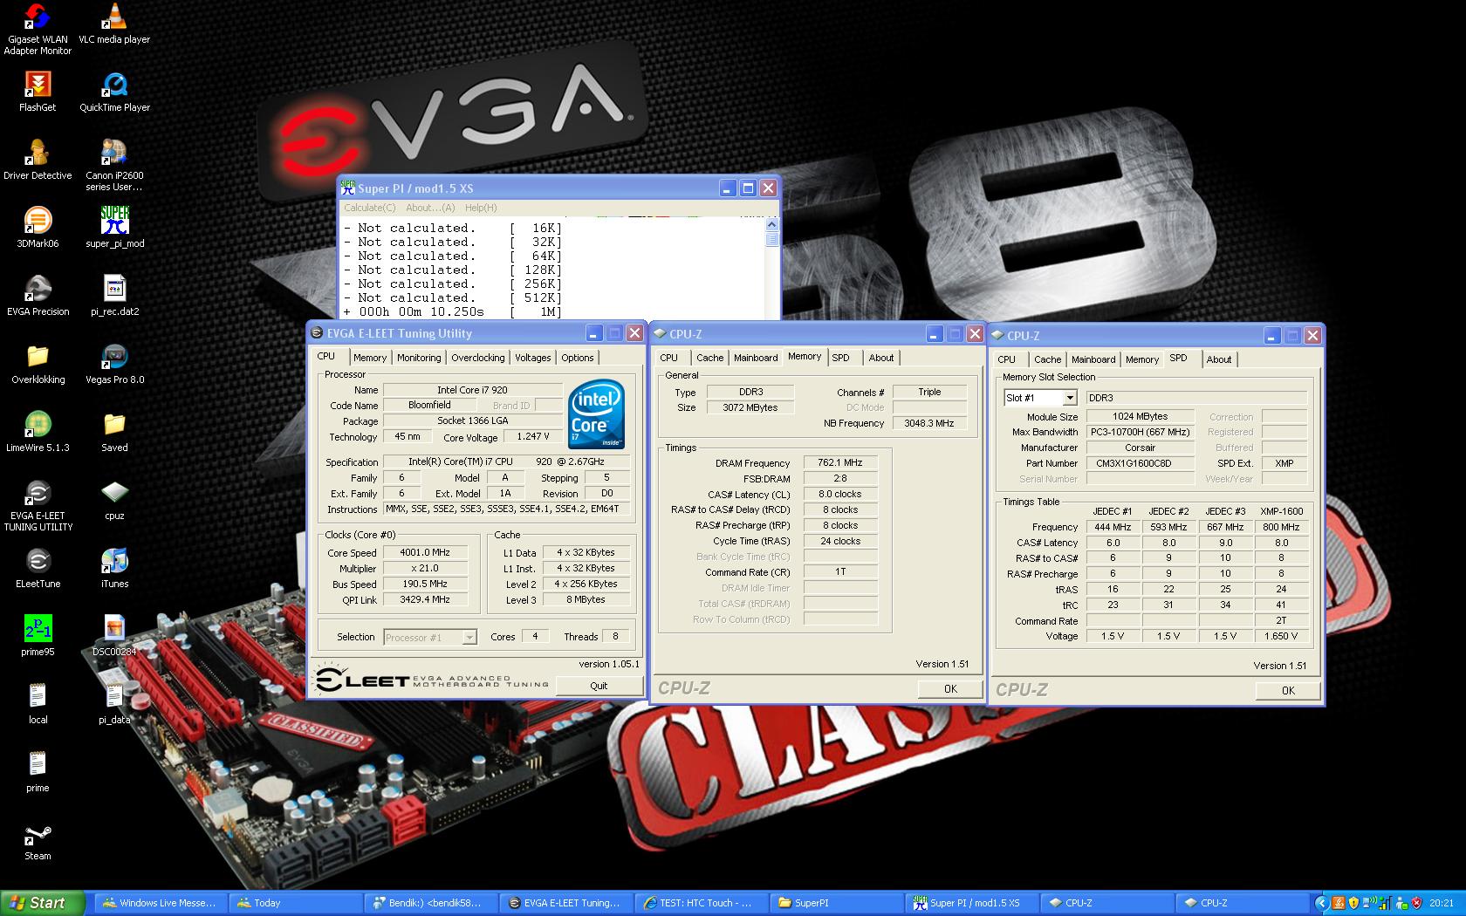The height and width of the screenshot is (916, 1466).
Task: Select the EVGA E-LEET TUNING UTILITY desktop icon
Action: tap(38, 506)
